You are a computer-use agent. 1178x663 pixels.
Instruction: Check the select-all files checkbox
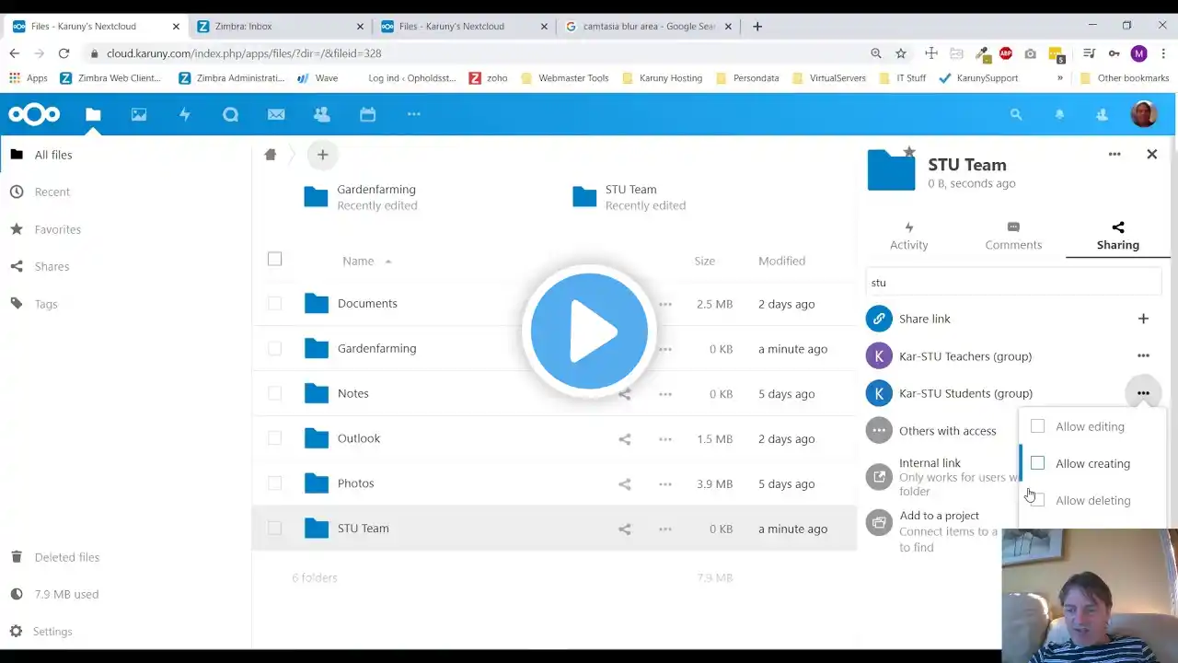(274, 259)
